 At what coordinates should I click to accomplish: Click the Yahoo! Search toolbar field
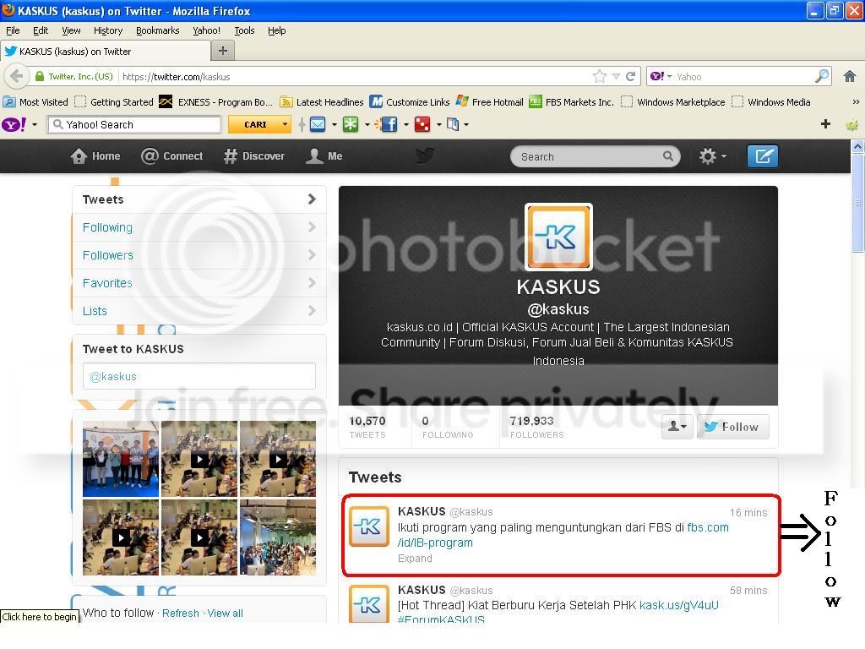tap(134, 125)
